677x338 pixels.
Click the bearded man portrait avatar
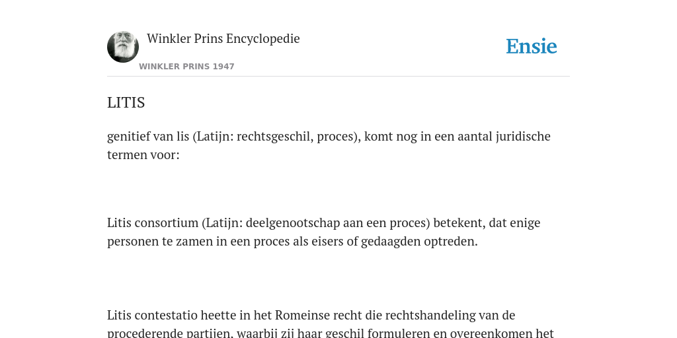pyautogui.click(x=123, y=47)
